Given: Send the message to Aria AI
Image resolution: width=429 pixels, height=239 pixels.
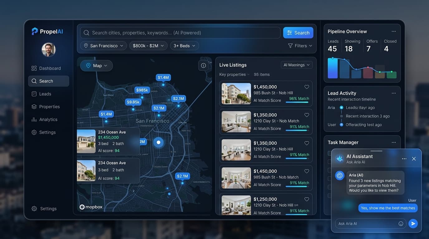Looking at the screenshot, I should tap(413, 223).
